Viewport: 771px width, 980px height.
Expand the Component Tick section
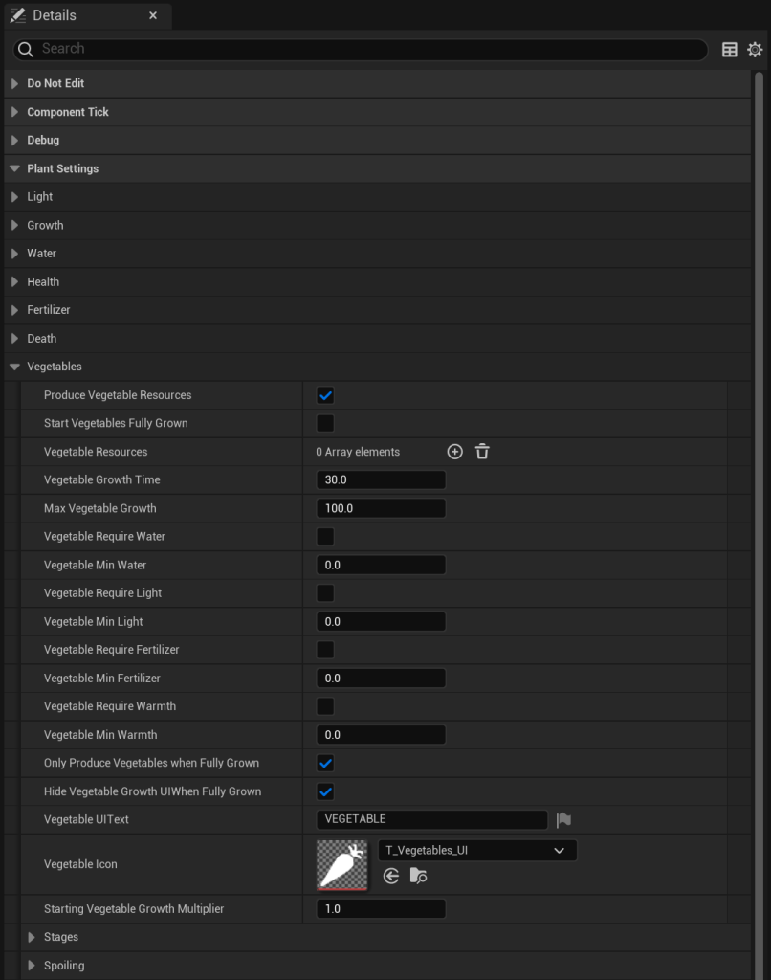(x=14, y=112)
